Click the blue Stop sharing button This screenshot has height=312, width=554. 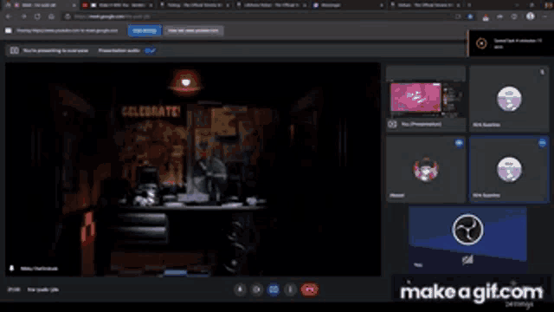coord(145,31)
